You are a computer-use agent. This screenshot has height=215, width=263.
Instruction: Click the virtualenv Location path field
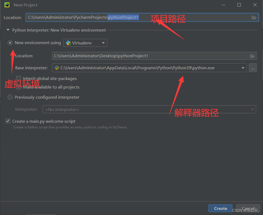154,56
